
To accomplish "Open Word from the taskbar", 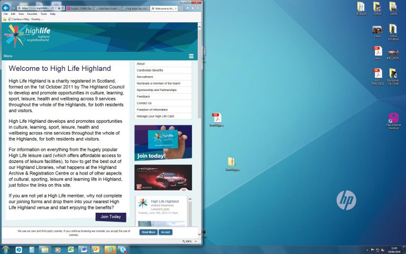I will click(x=84, y=250).
